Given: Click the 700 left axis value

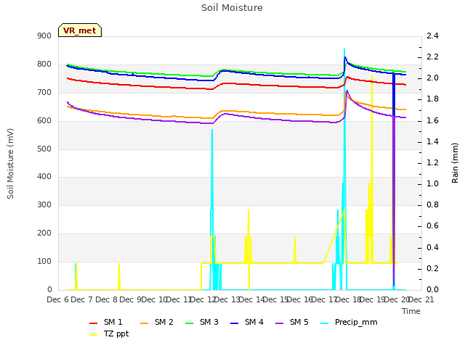Looking at the screenshot, I should 44,92.
